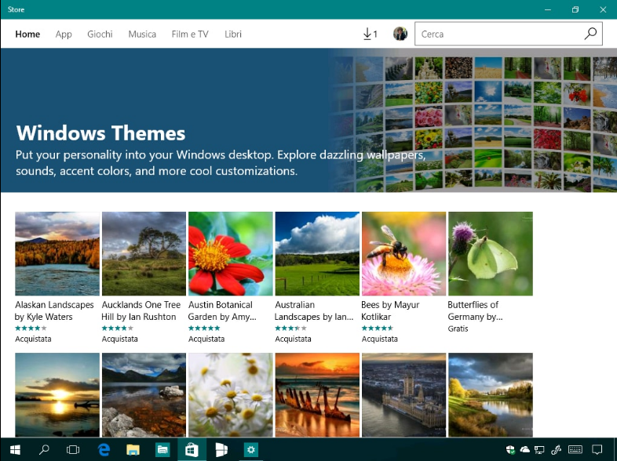
Task: Open the Windows Themes banner
Action: pyautogui.click(x=308, y=120)
